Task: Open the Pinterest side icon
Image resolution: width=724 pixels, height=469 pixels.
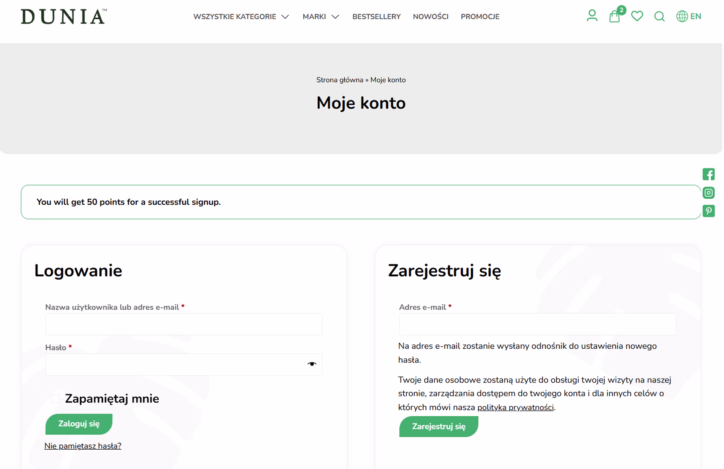Action: click(x=708, y=211)
